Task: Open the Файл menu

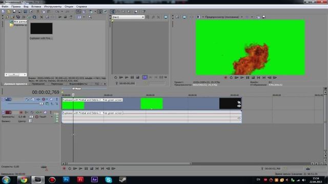Action: [x=5, y=7]
